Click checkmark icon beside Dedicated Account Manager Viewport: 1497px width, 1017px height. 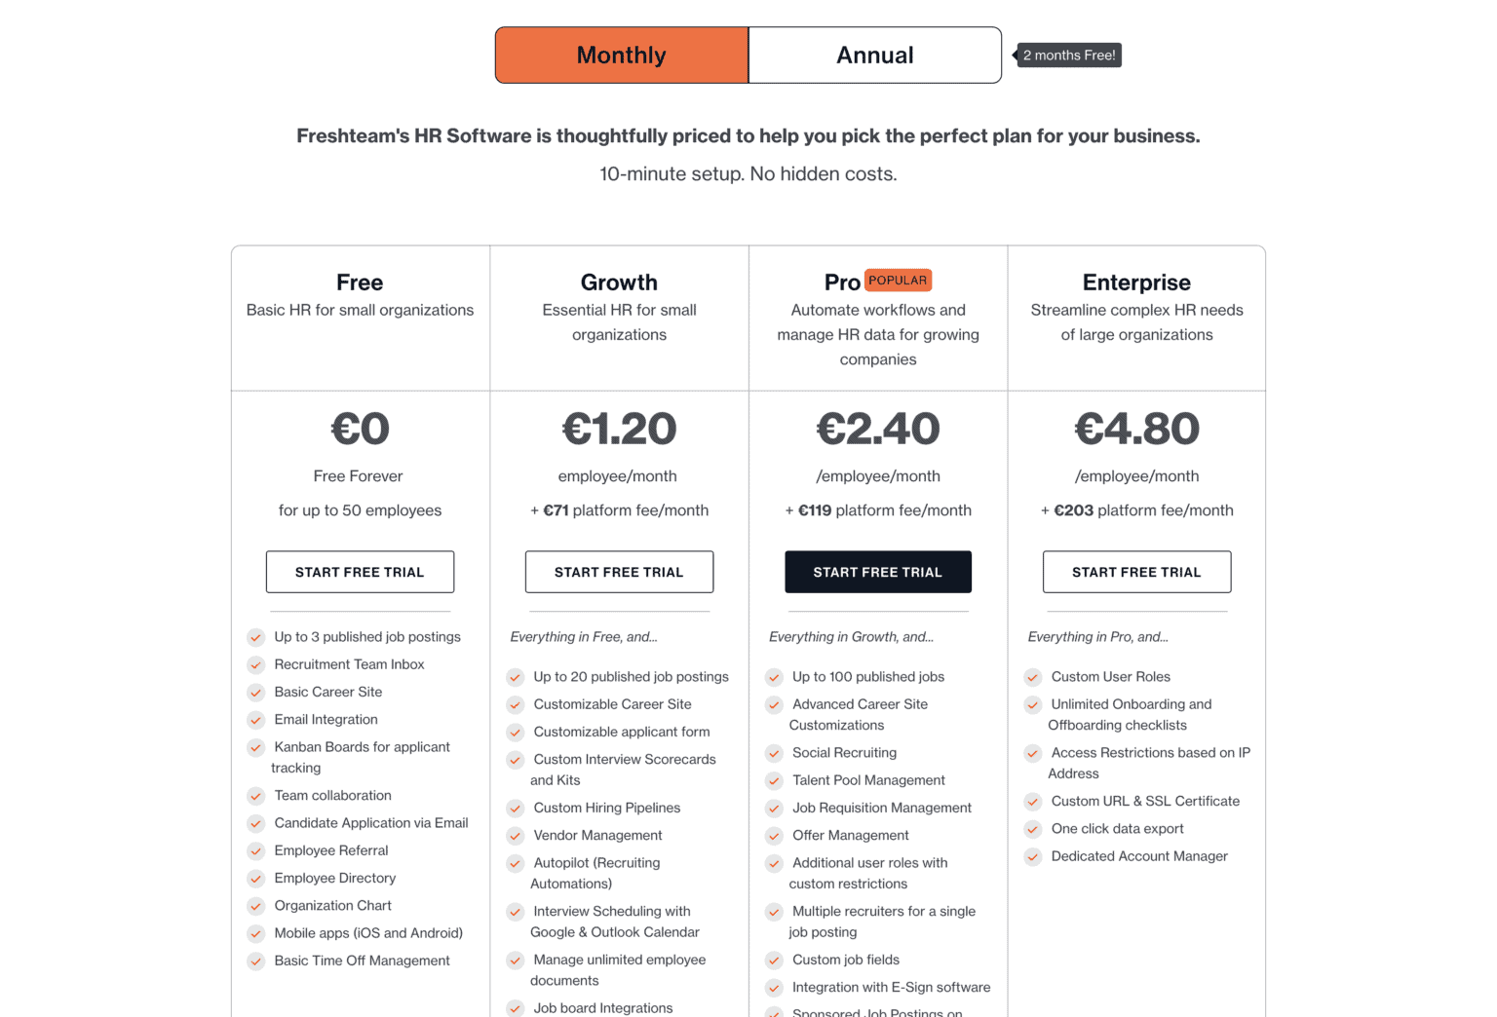coord(1033,857)
